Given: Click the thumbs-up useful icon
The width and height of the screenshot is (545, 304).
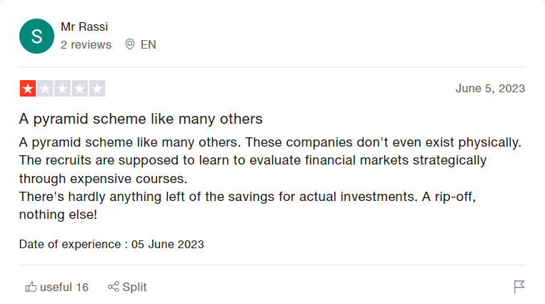Looking at the screenshot, I should coord(31,287).
